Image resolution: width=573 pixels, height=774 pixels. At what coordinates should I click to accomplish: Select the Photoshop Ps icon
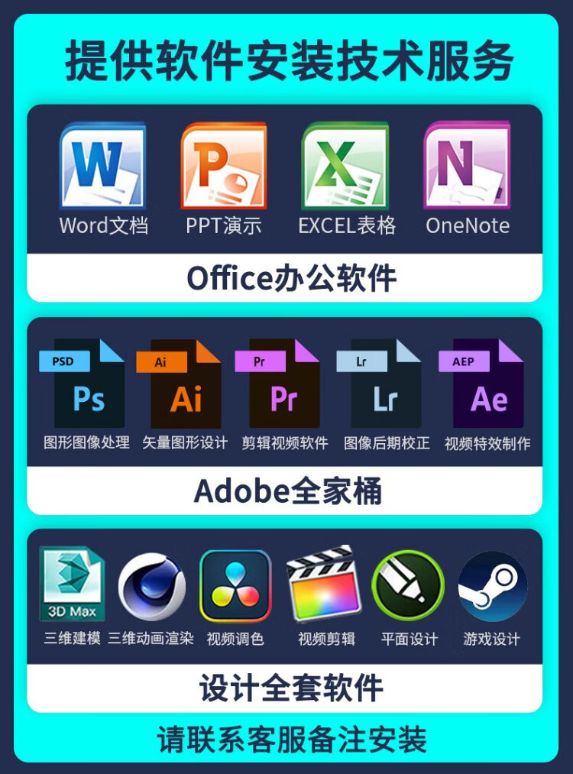click(82, 383)
